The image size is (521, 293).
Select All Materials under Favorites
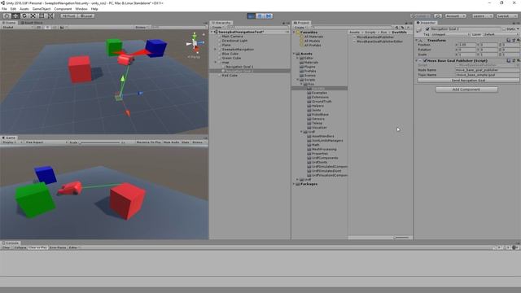coord(313,37)
